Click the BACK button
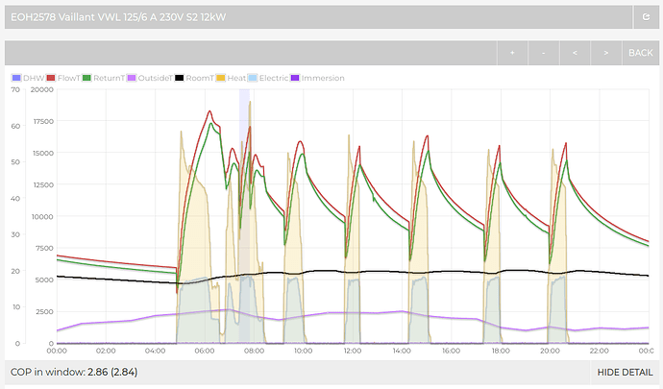The image size is (663, 389). click(x=640, y=53)
